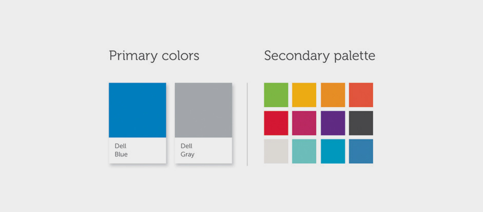The image size is (483, 212).
Task: Select the Dell Blue primary swatch
Action: pos(137,110)
